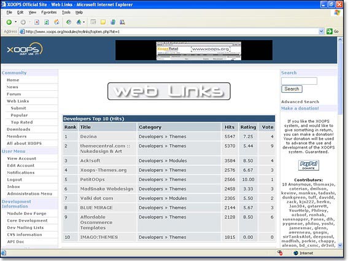Open the Ack!soft table link
The width and height of the screenshot is (356, 261).
click(x=90, y=160)
